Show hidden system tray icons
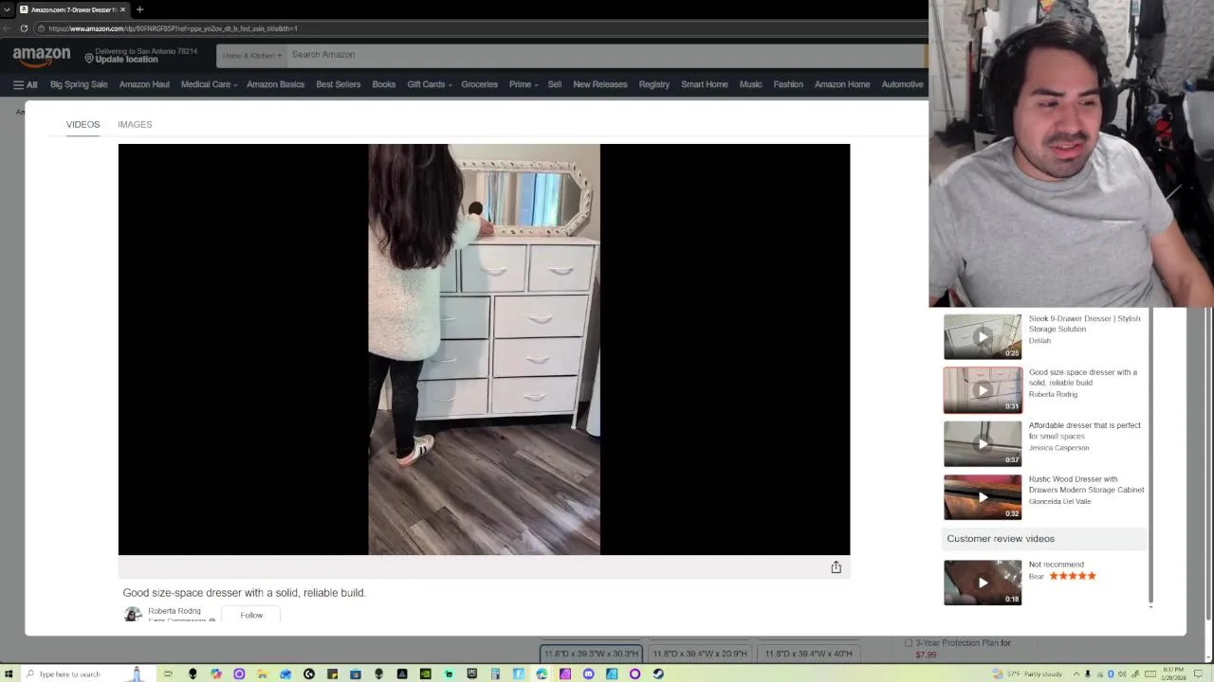The width and height of the screenshot is (1214, 682). [1076, 673]
